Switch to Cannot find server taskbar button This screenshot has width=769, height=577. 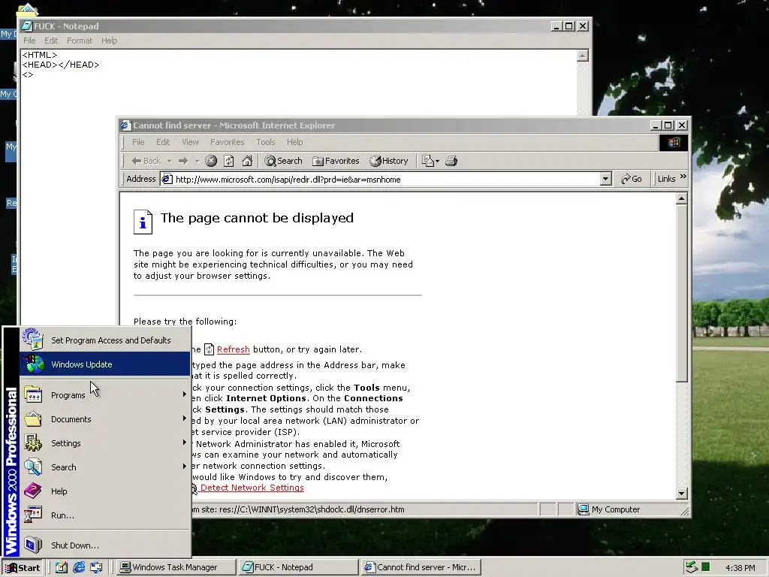pos(421,568)
